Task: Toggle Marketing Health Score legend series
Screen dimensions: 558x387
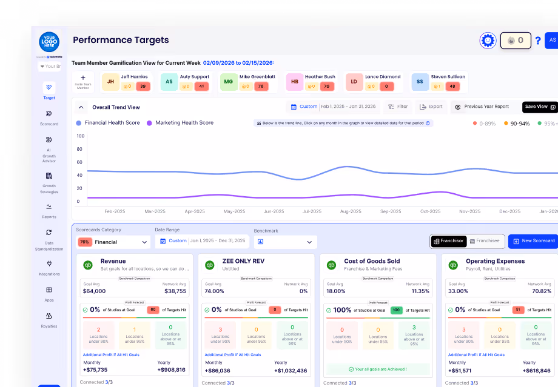Action: [x=180, y=123]
